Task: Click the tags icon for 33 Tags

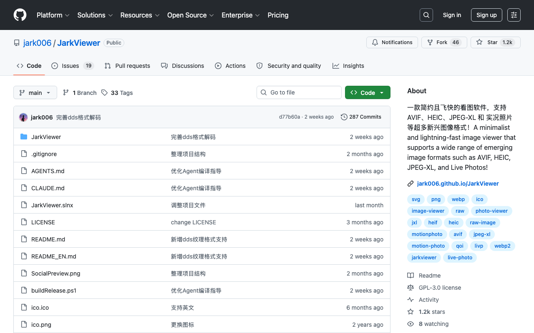Action: click(x=104, y=93)
